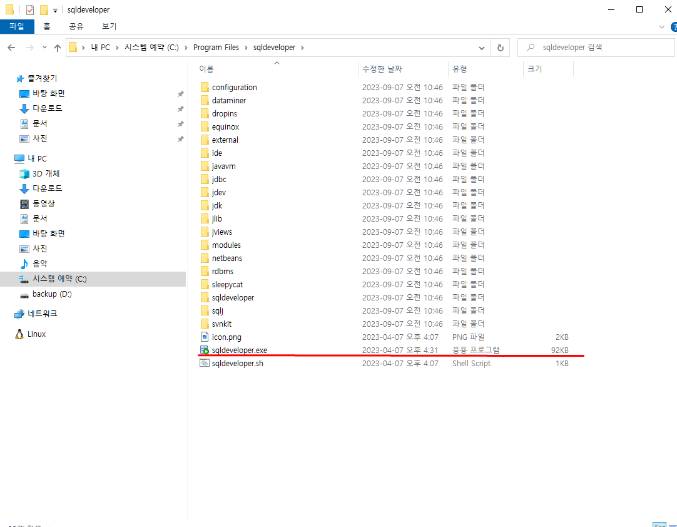Go back with the back arrow
677x527 pixels.
(12, 48)
